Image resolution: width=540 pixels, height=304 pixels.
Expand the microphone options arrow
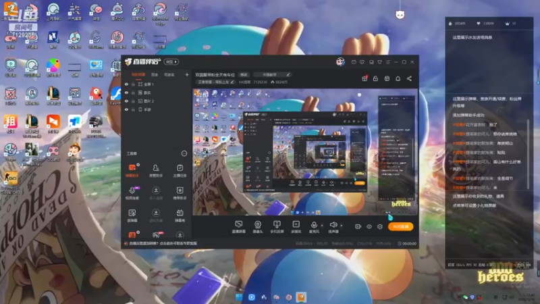click(x=322, y=226)
